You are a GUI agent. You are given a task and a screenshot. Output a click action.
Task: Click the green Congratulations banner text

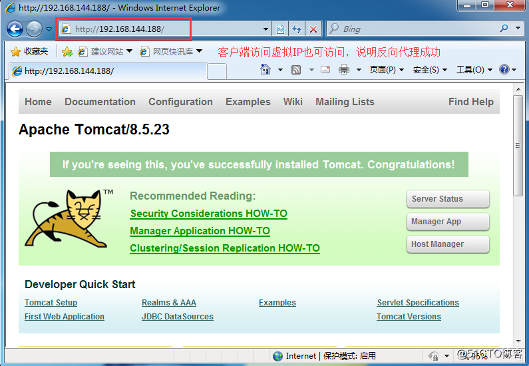tap(259, 164)
